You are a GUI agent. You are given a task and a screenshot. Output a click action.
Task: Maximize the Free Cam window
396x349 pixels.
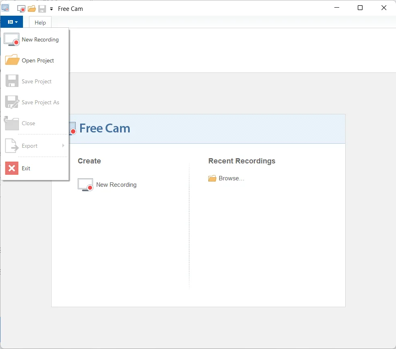(360, 8)
